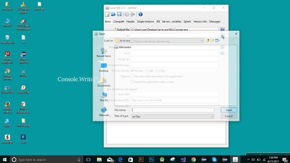
Task: Expand the Files of type dropdown
Action: 212,116
